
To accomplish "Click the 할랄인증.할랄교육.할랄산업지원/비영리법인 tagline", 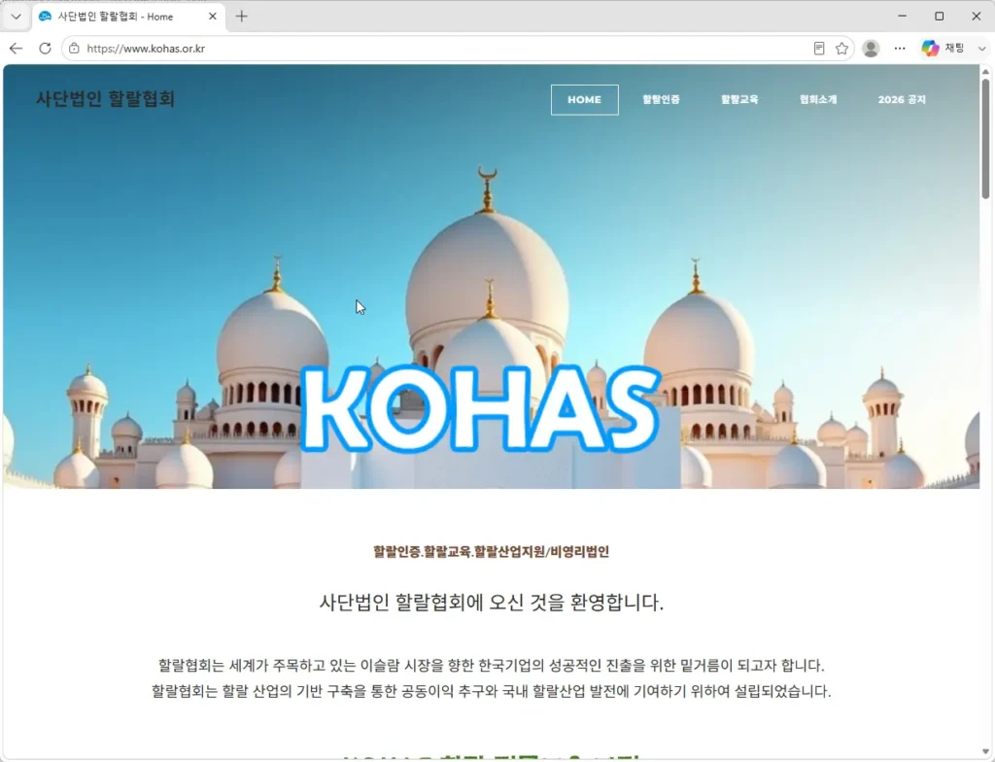I will [x=491, y=551].
